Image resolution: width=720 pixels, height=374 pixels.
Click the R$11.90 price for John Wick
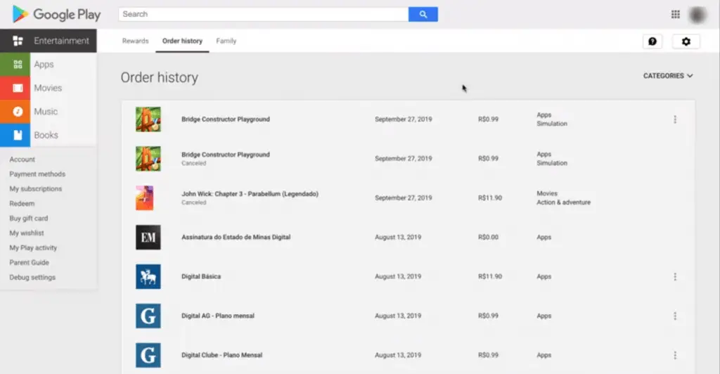click(490, 198)
